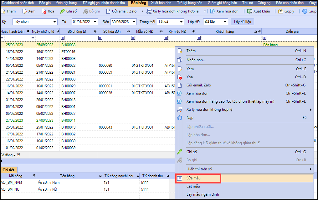This screenshot has height=200, width=318.
Task: Click the Gửi email, Zalo toolbar icon
Action: tap(108, 11)
